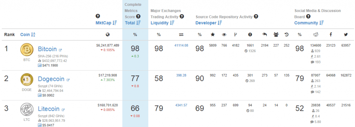Click help icon next to Complete Metrics Score
The height and width of the screenshot is (127, 355).
pos(138,17)
